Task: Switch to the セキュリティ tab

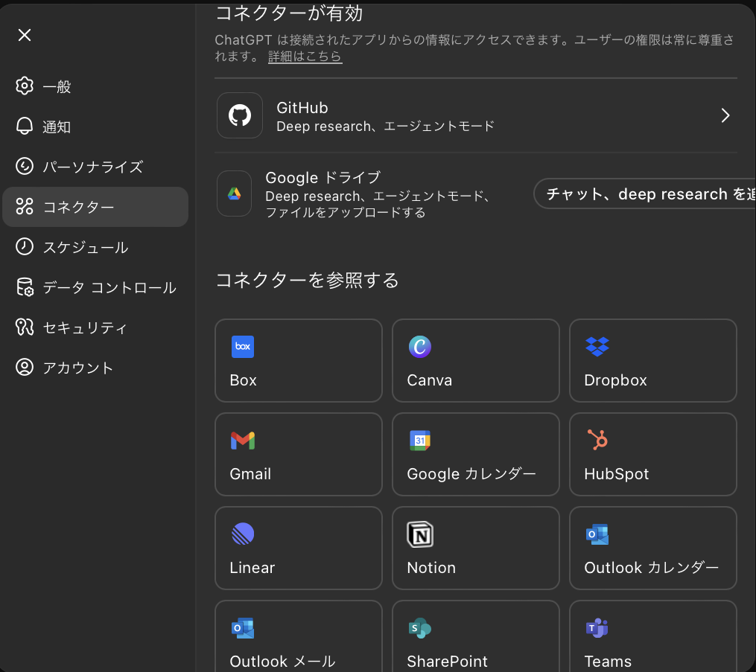Action: [x=95, y=327]
